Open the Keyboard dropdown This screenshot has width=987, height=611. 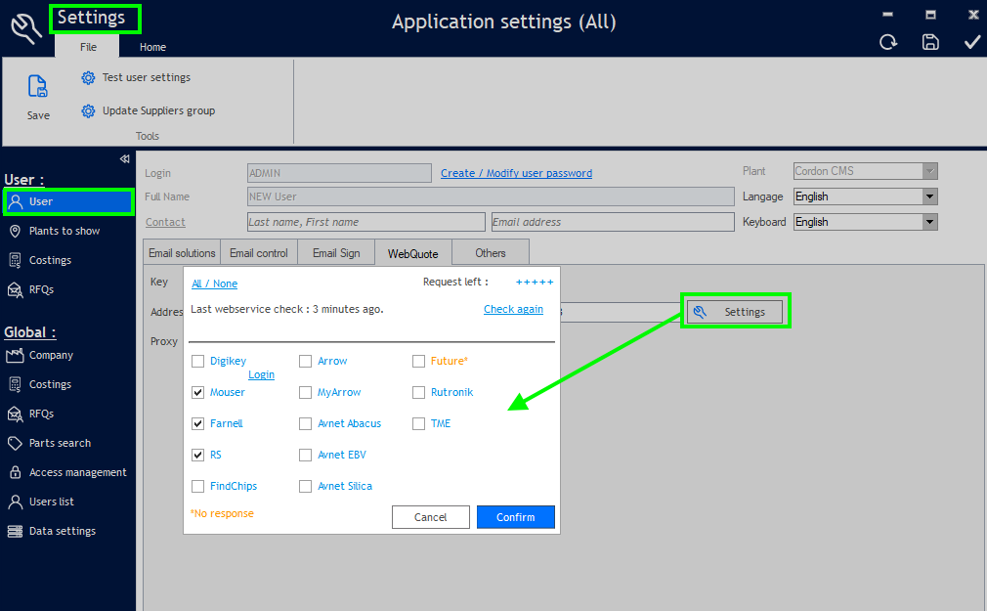pyautogui.click(x=929, y=222)
